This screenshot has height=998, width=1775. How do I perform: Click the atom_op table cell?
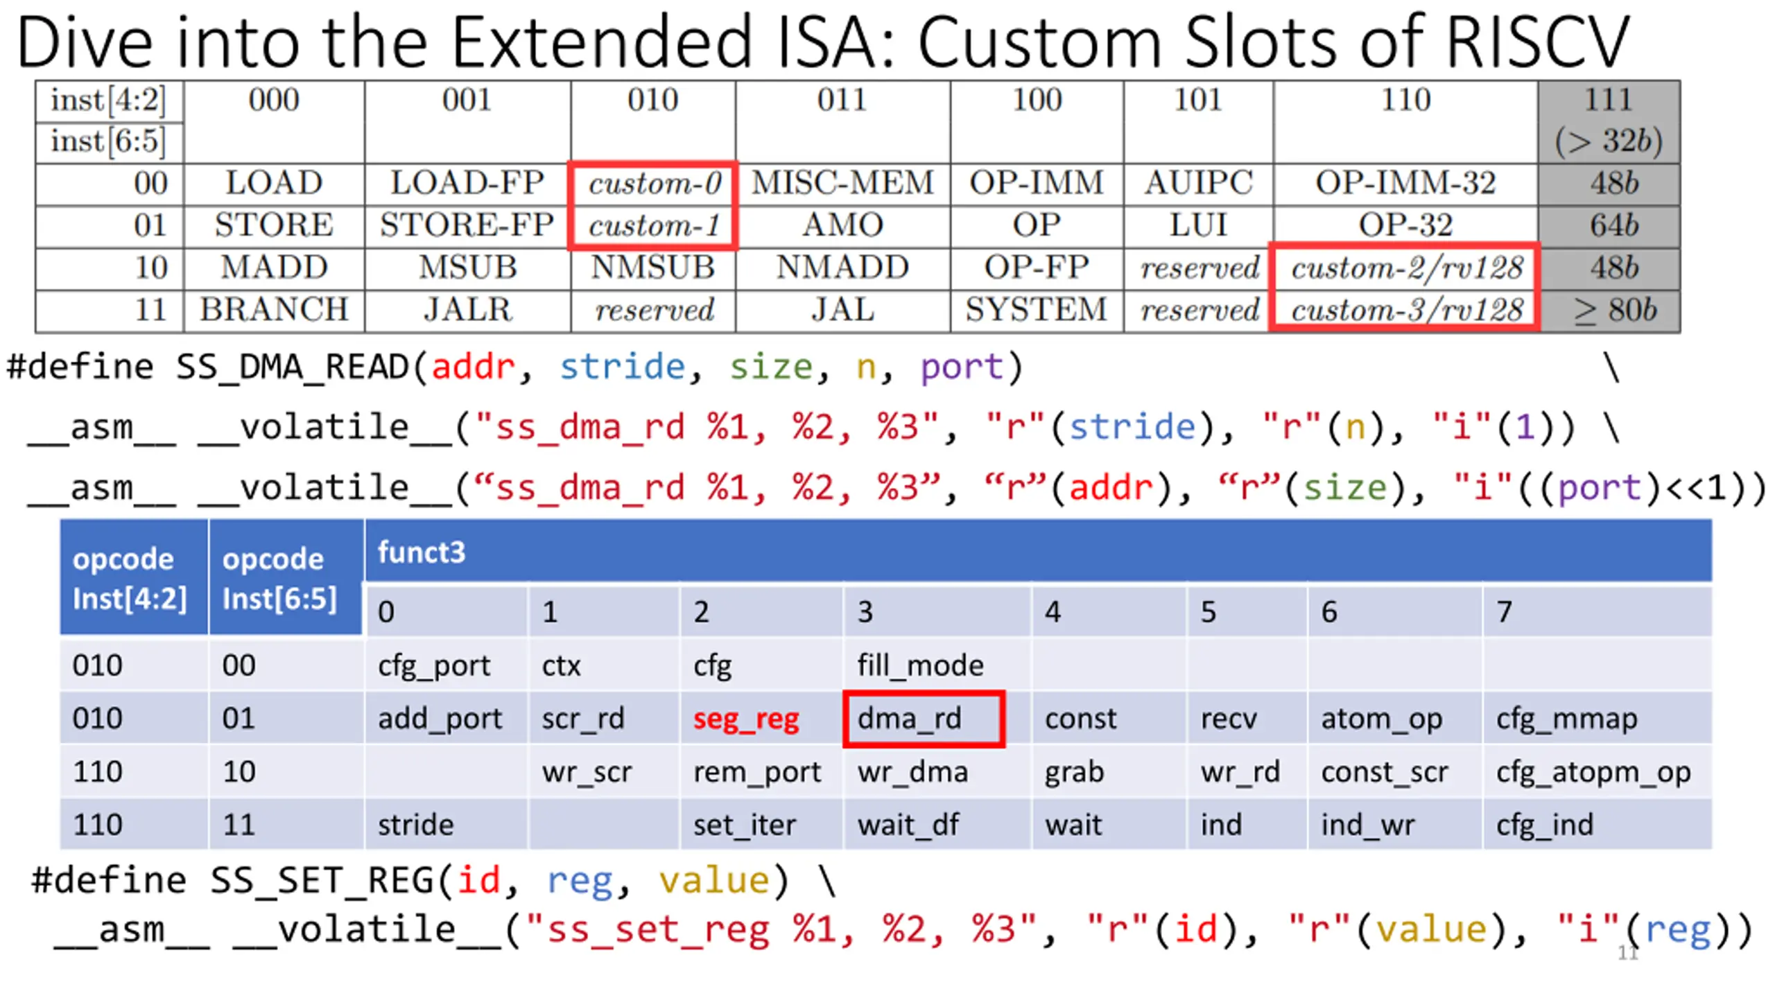[1394, 719]
